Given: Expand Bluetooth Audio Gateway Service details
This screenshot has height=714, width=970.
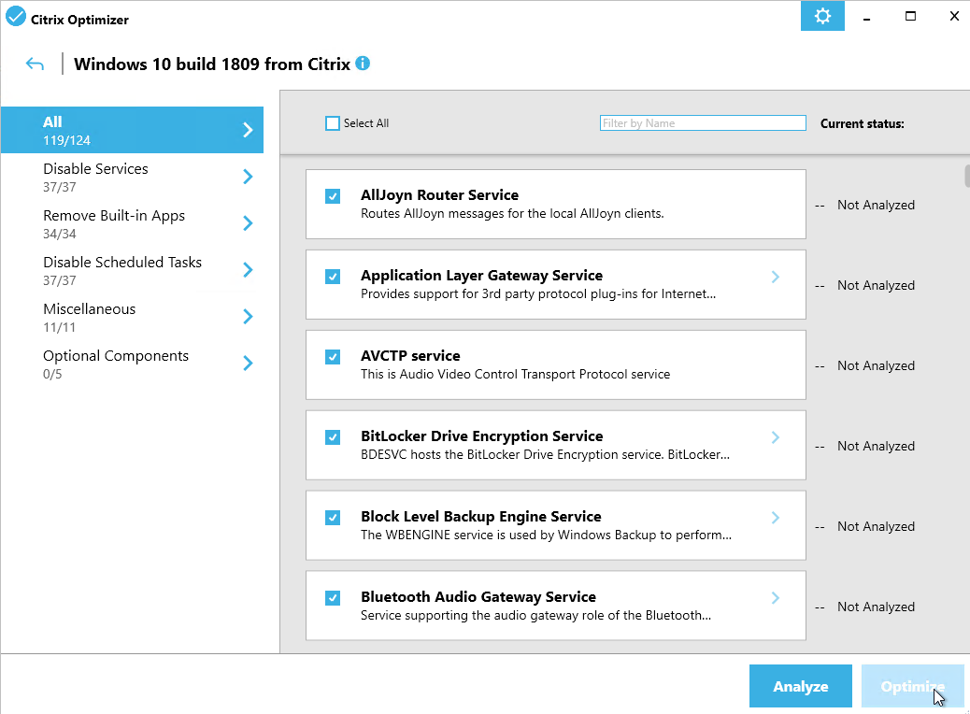Looking at the screenshot, I should tap(775, 598).
